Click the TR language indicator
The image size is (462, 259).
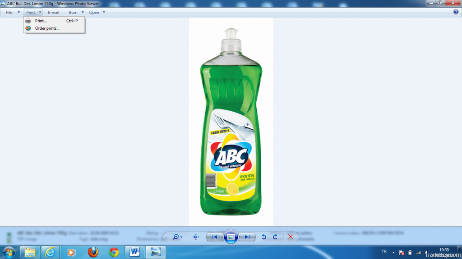[384, 252]
